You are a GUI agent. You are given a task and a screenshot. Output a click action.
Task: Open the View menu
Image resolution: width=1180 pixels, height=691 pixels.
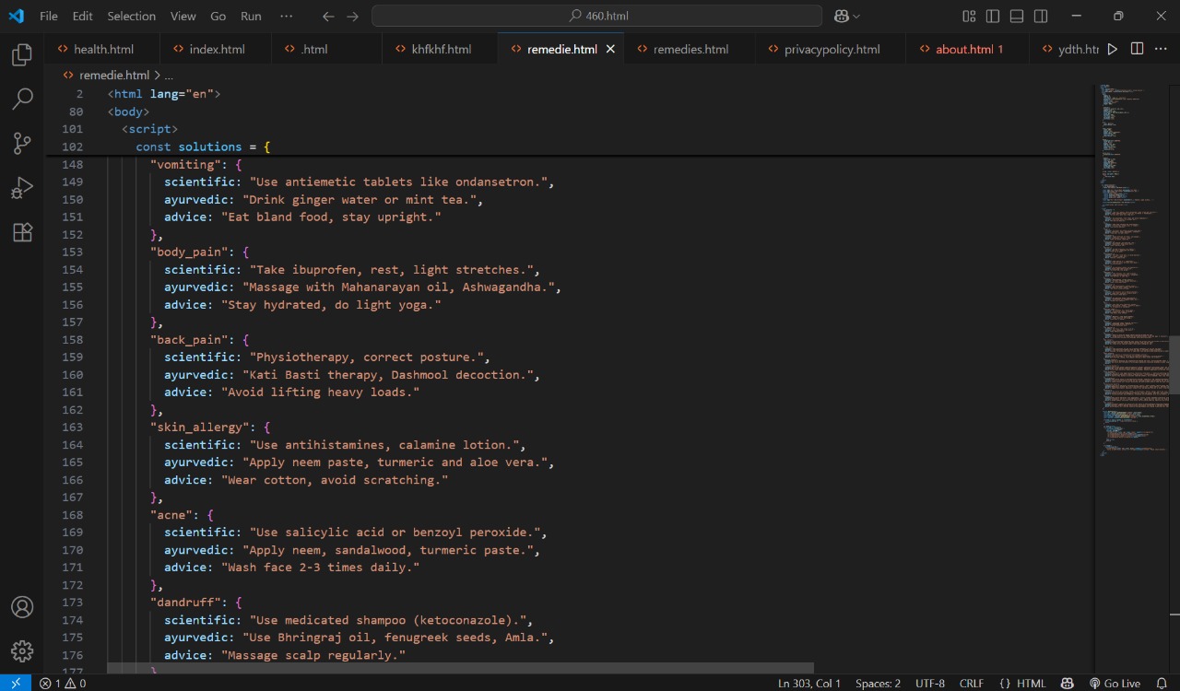[183, 16]
